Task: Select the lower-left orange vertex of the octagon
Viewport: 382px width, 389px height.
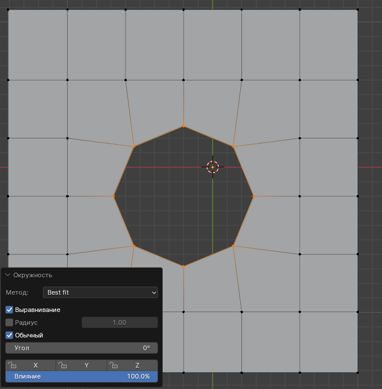Action: point(134,246)
